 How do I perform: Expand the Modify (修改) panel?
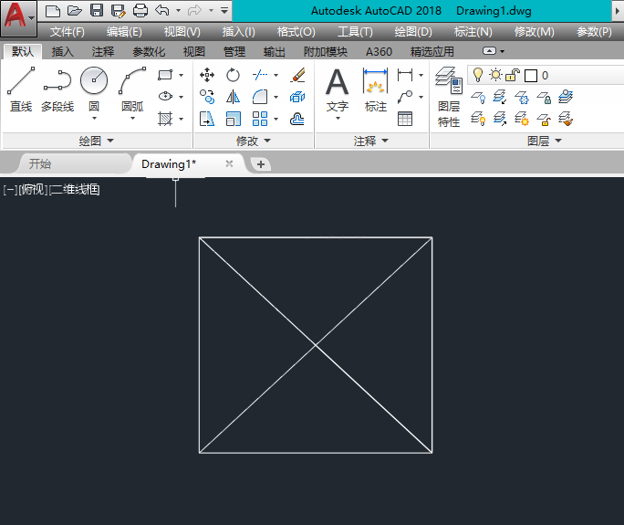point(254,141)
